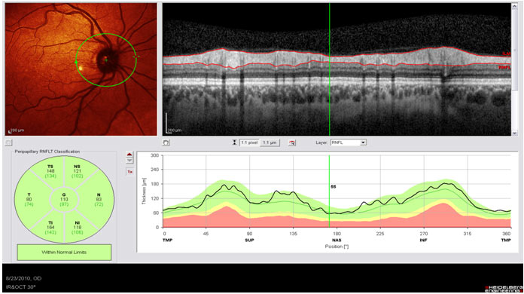Click the SUP label on position axis

250,240
